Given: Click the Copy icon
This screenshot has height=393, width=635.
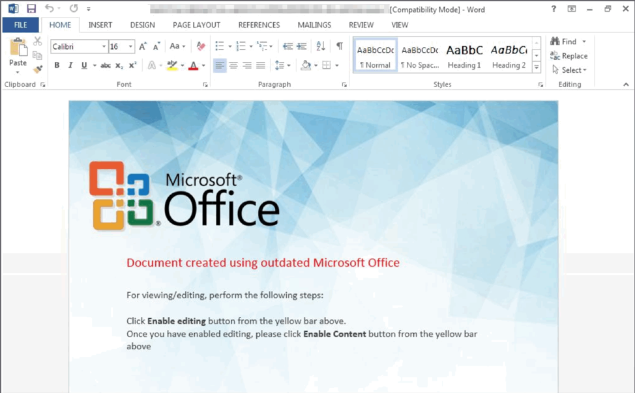Looking at the screenshot, I should click(x=38, y=55).
